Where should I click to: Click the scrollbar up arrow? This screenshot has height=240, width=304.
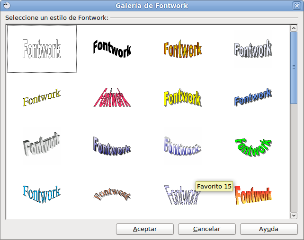(x=294, y=28)
